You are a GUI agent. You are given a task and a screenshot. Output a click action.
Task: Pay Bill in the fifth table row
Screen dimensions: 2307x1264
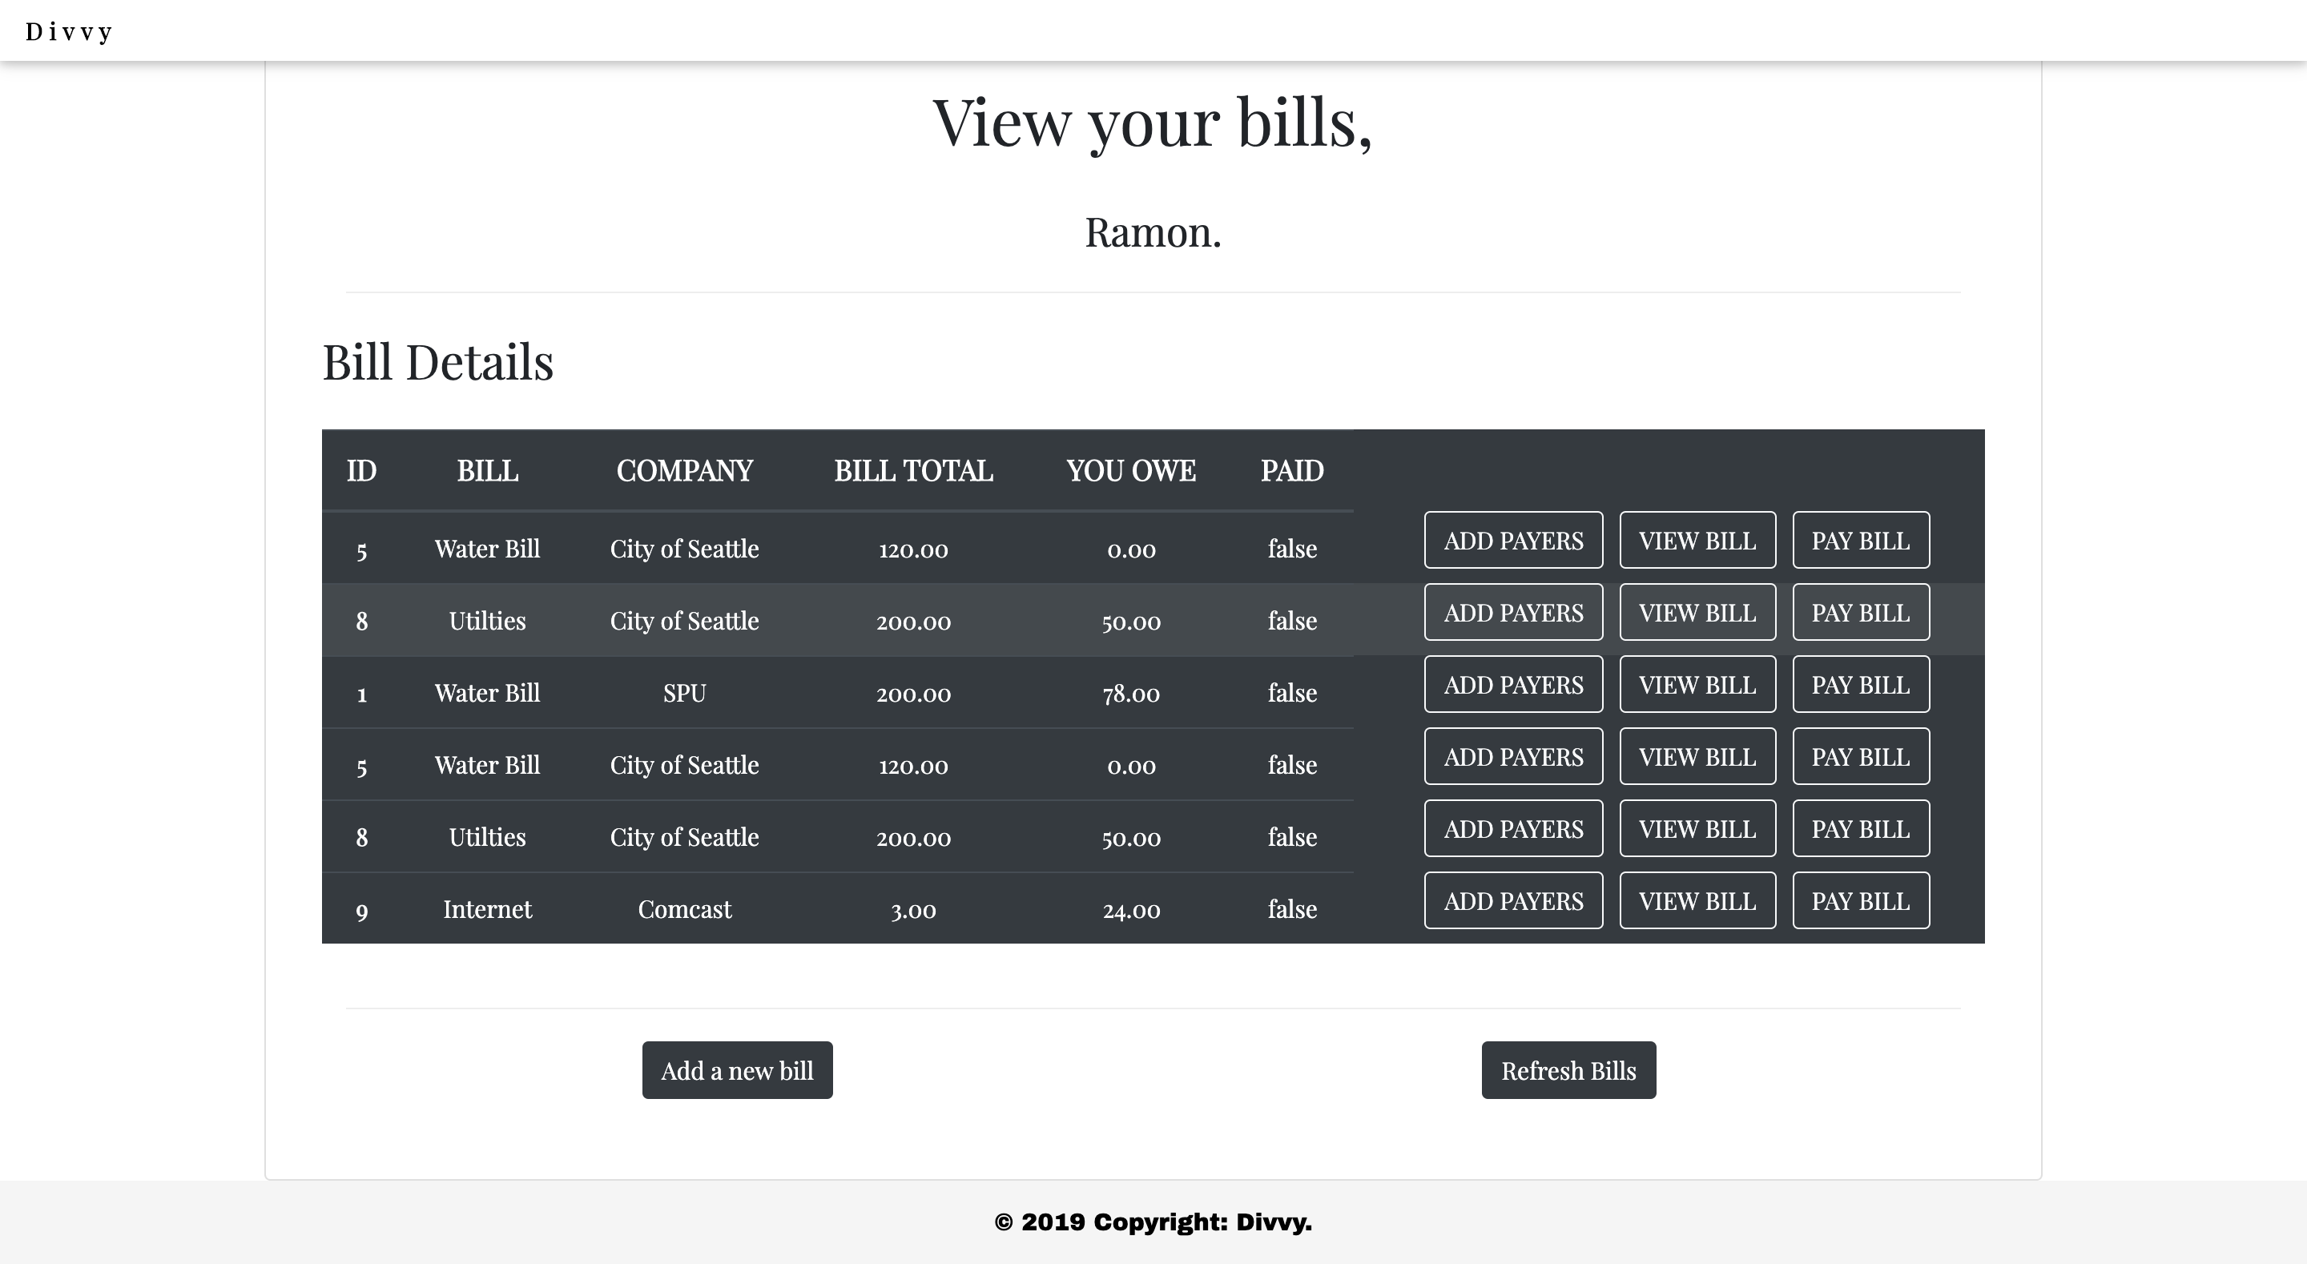tap(1860, 828)
